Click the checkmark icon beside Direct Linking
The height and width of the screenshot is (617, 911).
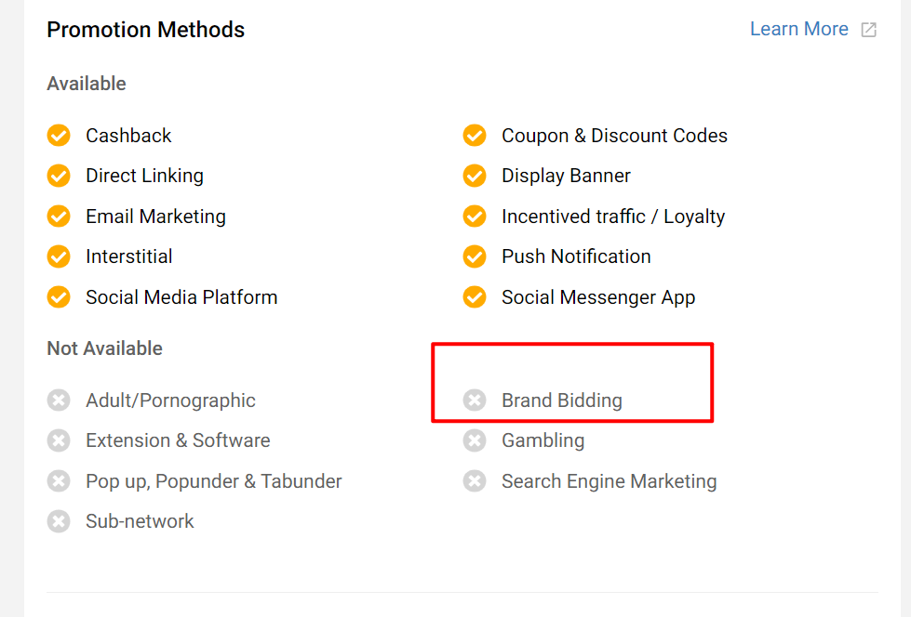pyautogui.click(x=59, y=176)
